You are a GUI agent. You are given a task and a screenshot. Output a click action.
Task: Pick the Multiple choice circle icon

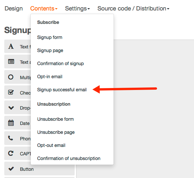[11, 77]
